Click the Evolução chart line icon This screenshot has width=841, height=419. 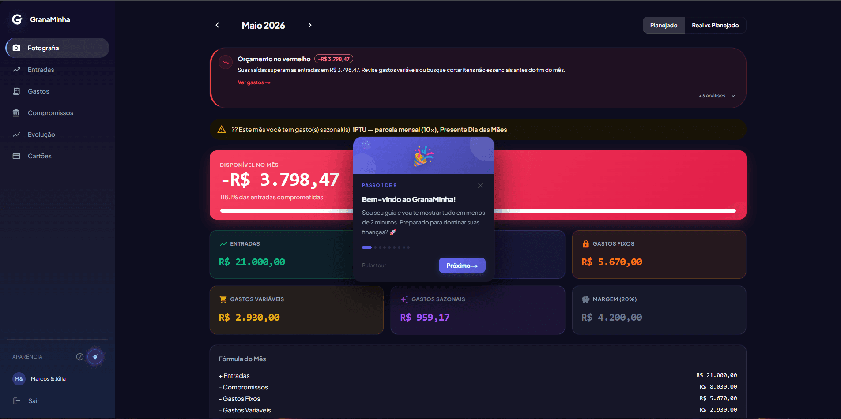(x=16, y=135)
